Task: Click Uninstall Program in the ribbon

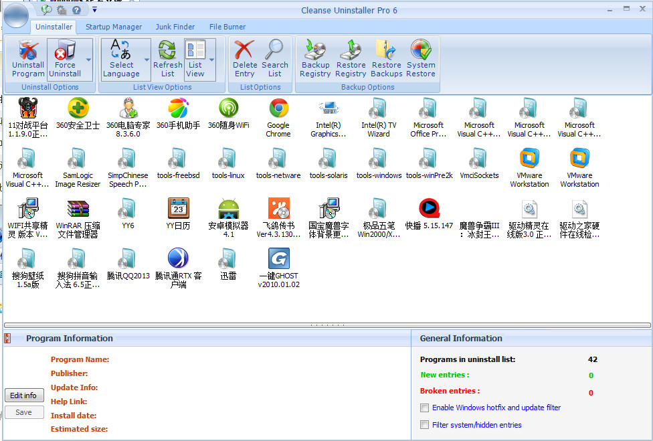Action: coord(28,59)
